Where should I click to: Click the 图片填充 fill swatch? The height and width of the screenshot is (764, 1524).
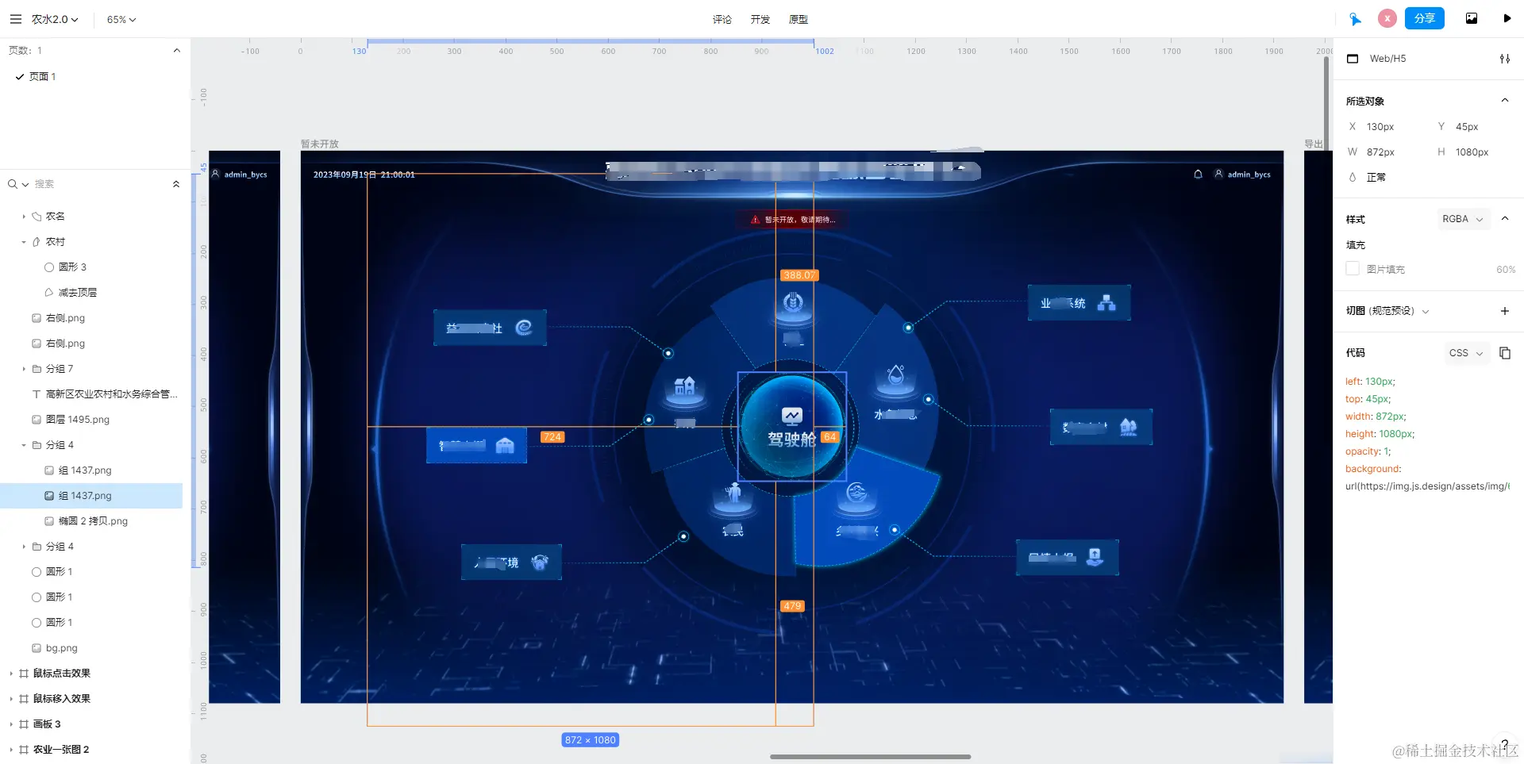click(1353, 269)
